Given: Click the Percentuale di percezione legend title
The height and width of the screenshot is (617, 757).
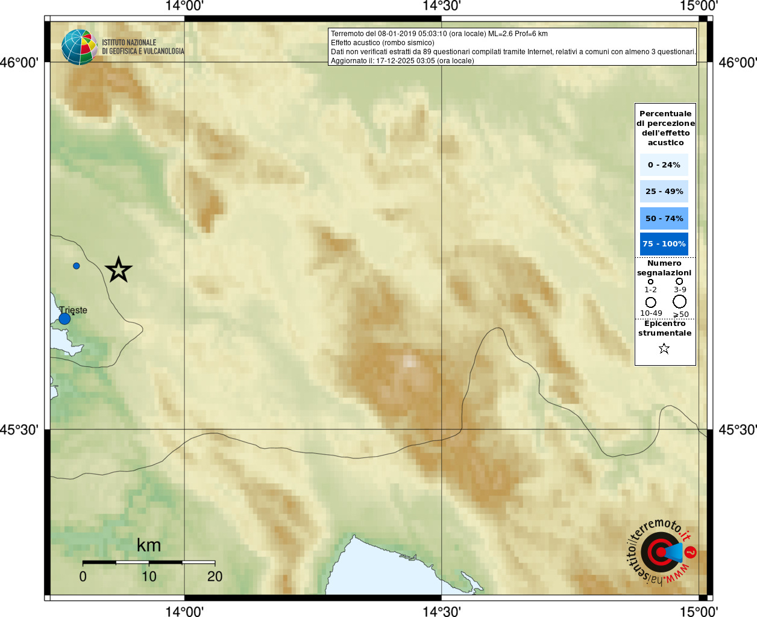Looking at the screenshot, I should point(665,128).
